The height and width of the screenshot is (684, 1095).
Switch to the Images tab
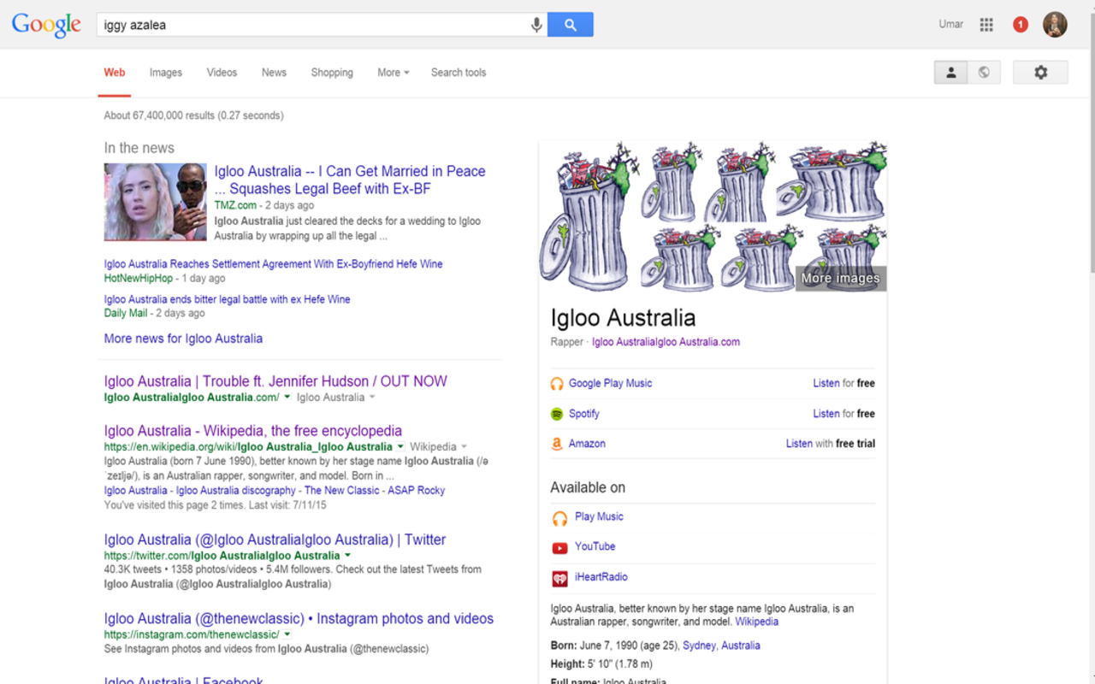pos(166,73)
